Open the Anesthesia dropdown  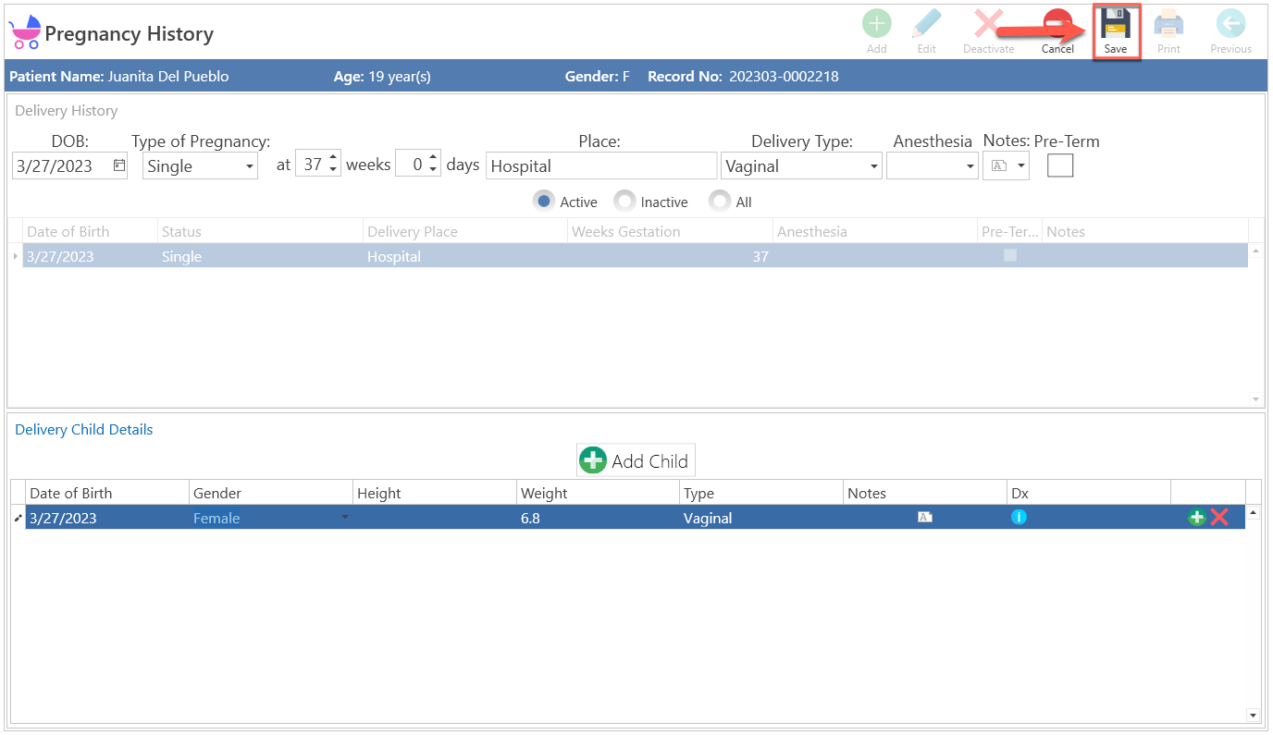(x=970, y=167)
